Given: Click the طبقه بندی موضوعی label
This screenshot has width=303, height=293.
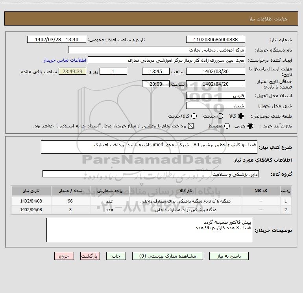Looking at the screenshot, I should tap(271, 116).
